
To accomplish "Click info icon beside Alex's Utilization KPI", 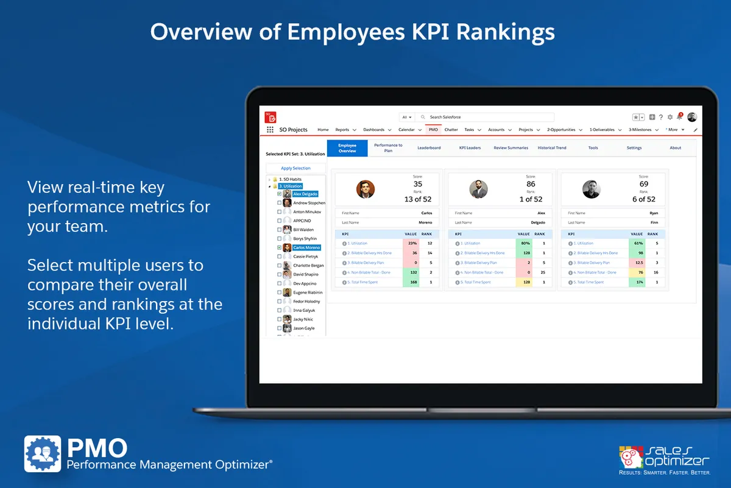I will click(x=457, y=243).
